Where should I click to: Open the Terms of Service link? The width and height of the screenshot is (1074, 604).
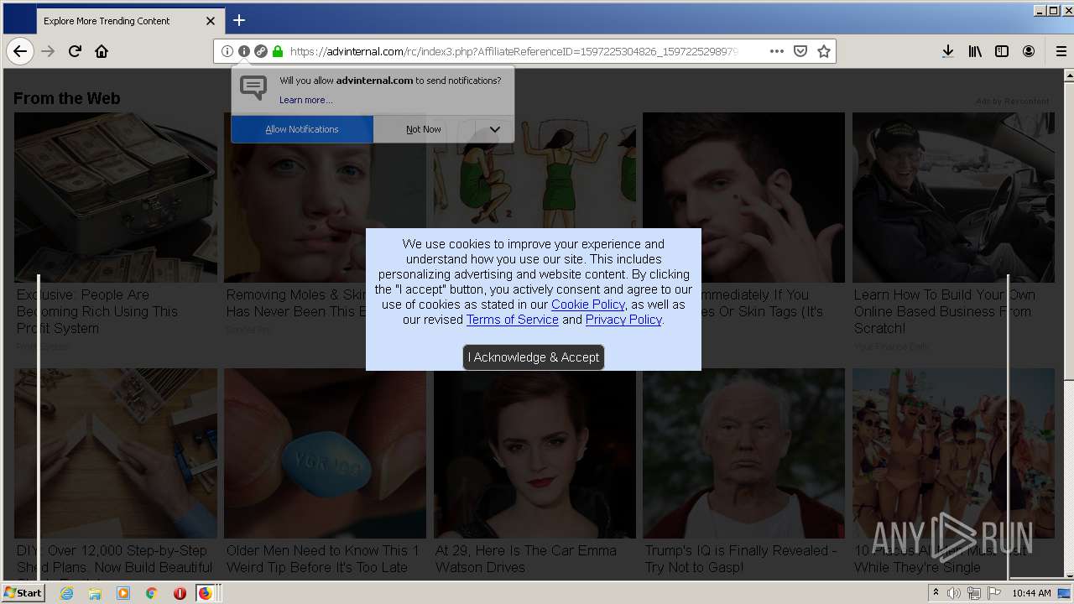pos(513,320)
